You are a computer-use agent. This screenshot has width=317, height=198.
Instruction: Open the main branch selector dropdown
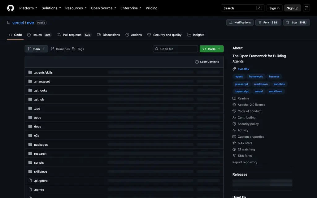[36, 49]
